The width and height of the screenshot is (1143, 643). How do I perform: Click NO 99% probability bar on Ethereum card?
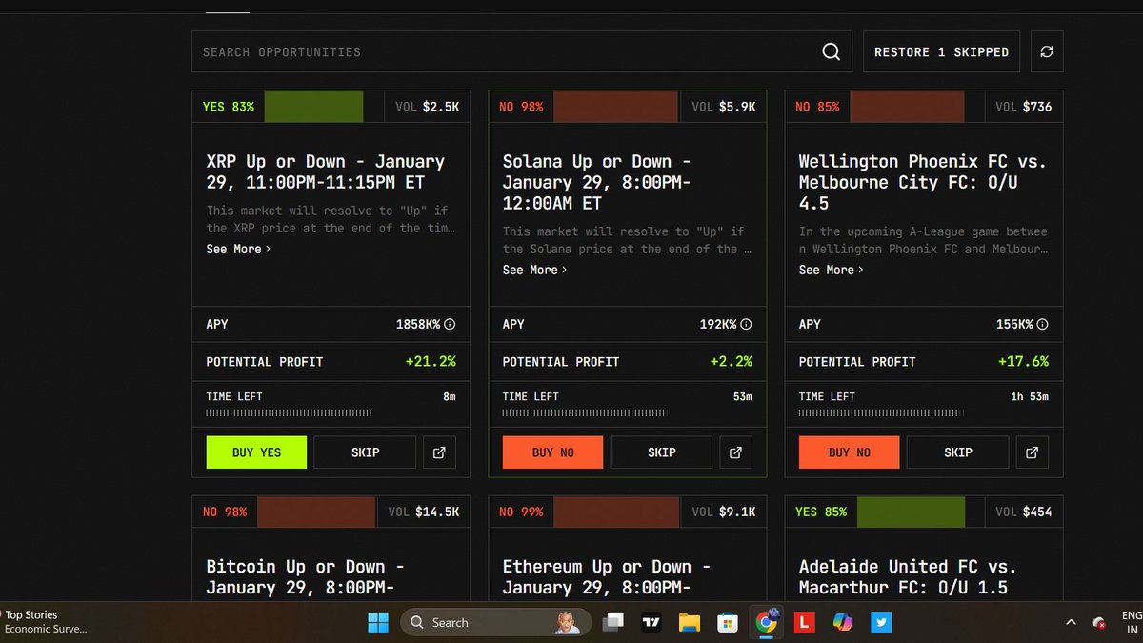coord(615,512)
